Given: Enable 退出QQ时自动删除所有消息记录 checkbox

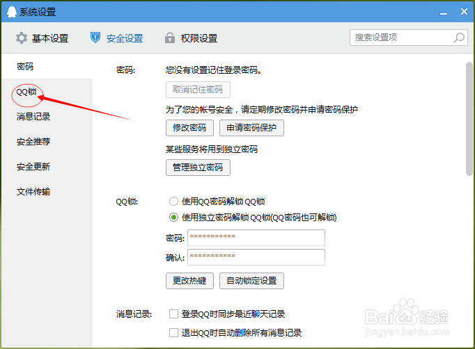Looking at the screenshot, I should [173, 333].
